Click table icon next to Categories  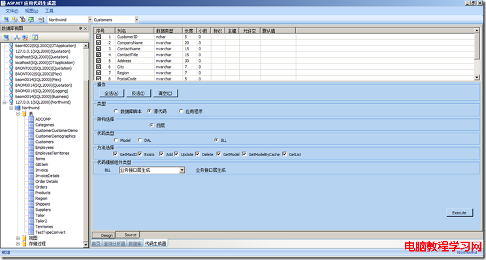[31, 125]
